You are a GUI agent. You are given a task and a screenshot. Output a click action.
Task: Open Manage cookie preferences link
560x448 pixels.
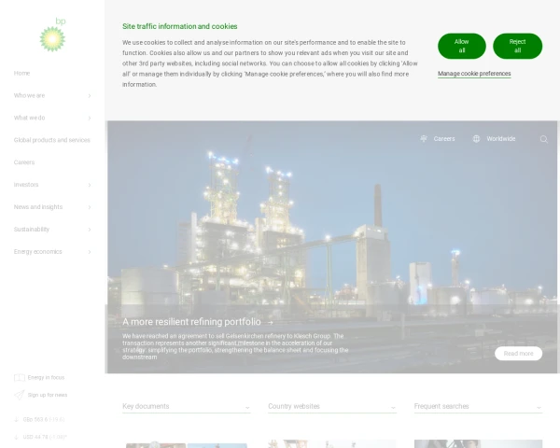pyautogui.click(x=474, y=74)
